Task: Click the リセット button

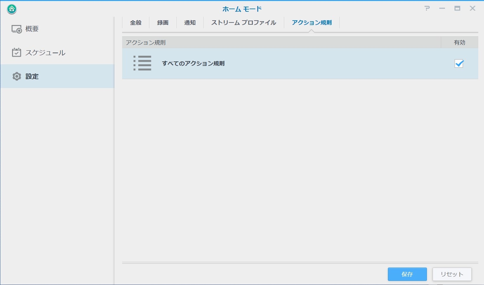Action: [x=452, y=274]
